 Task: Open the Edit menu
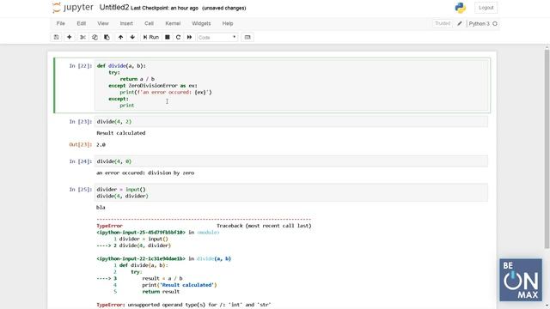click(82, 23)
